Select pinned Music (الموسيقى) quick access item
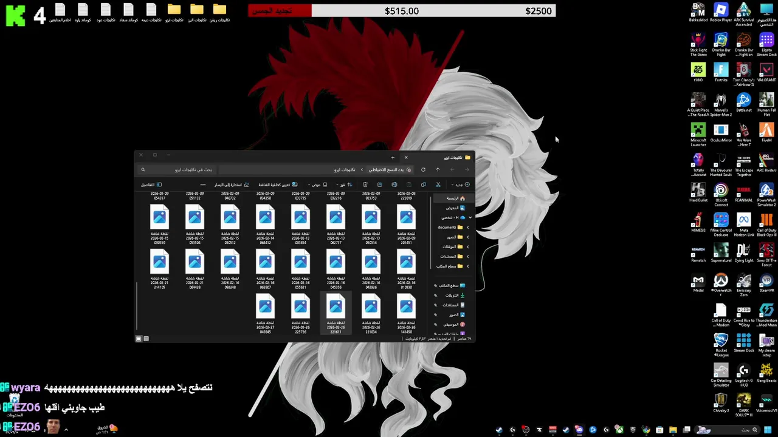Screen dimensions: 778x437 (455, 325)
